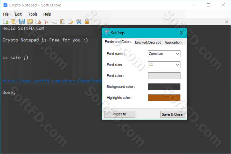Click the 'is safe ;)' text line
This screenshot has height=154, width=231.
click(15, 57)
